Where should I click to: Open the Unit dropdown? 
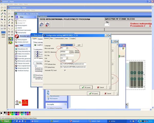click(67, 58)
